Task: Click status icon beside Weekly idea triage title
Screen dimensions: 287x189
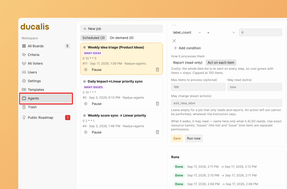Action: pos(85,47)
